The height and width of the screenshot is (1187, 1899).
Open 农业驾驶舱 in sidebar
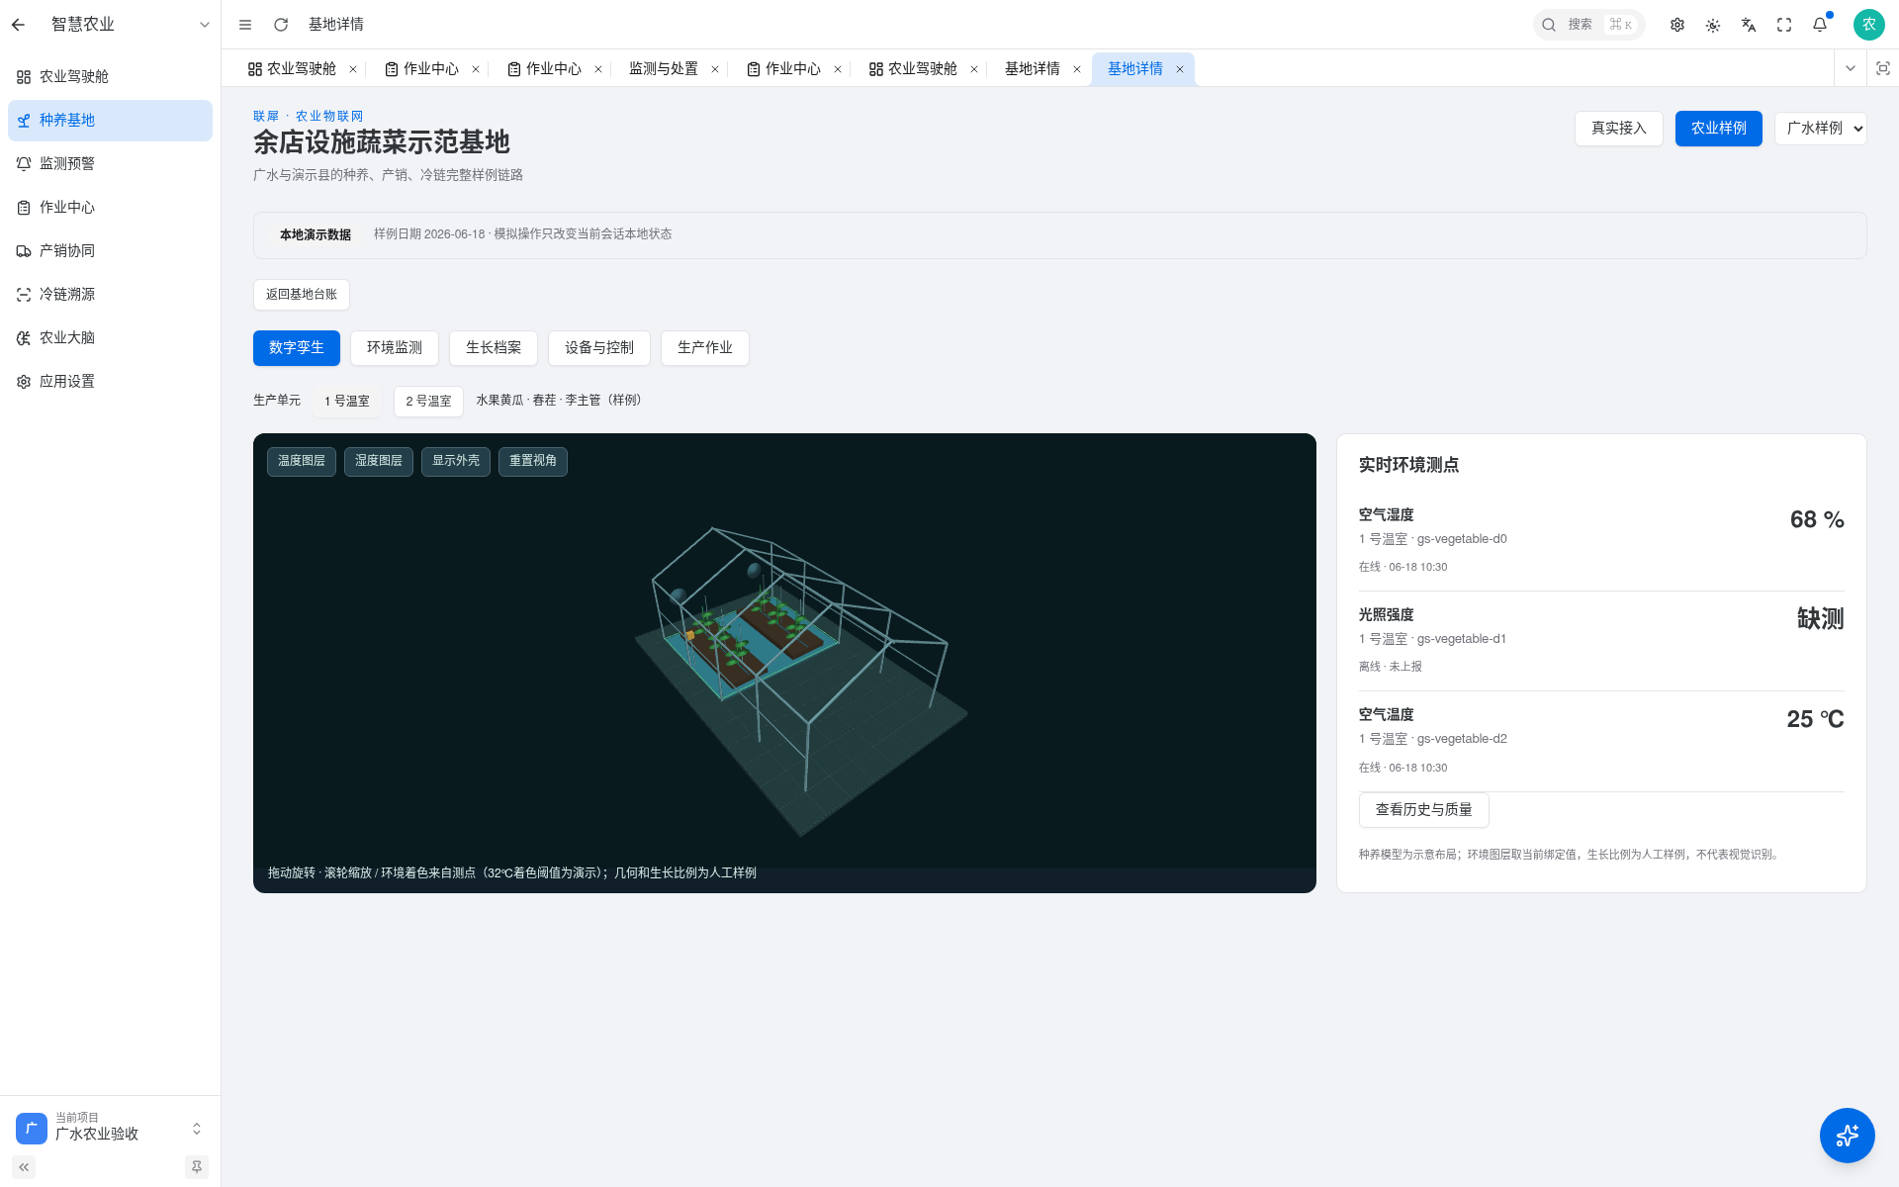110,77
